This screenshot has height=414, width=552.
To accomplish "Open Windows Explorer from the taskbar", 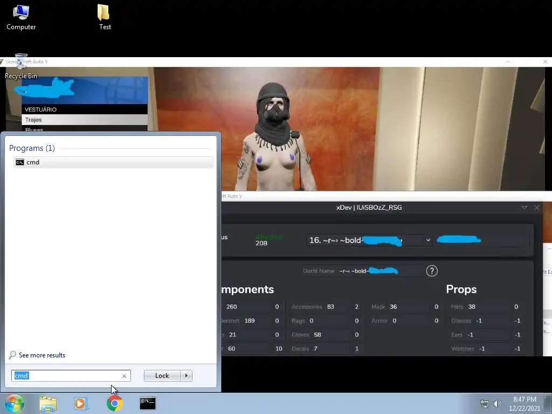I will point(48,403).
